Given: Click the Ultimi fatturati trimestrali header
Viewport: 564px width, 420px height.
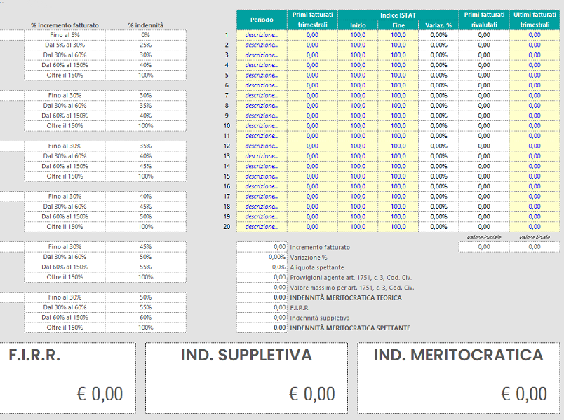Looking at the screenshot, I should (535, 20).
